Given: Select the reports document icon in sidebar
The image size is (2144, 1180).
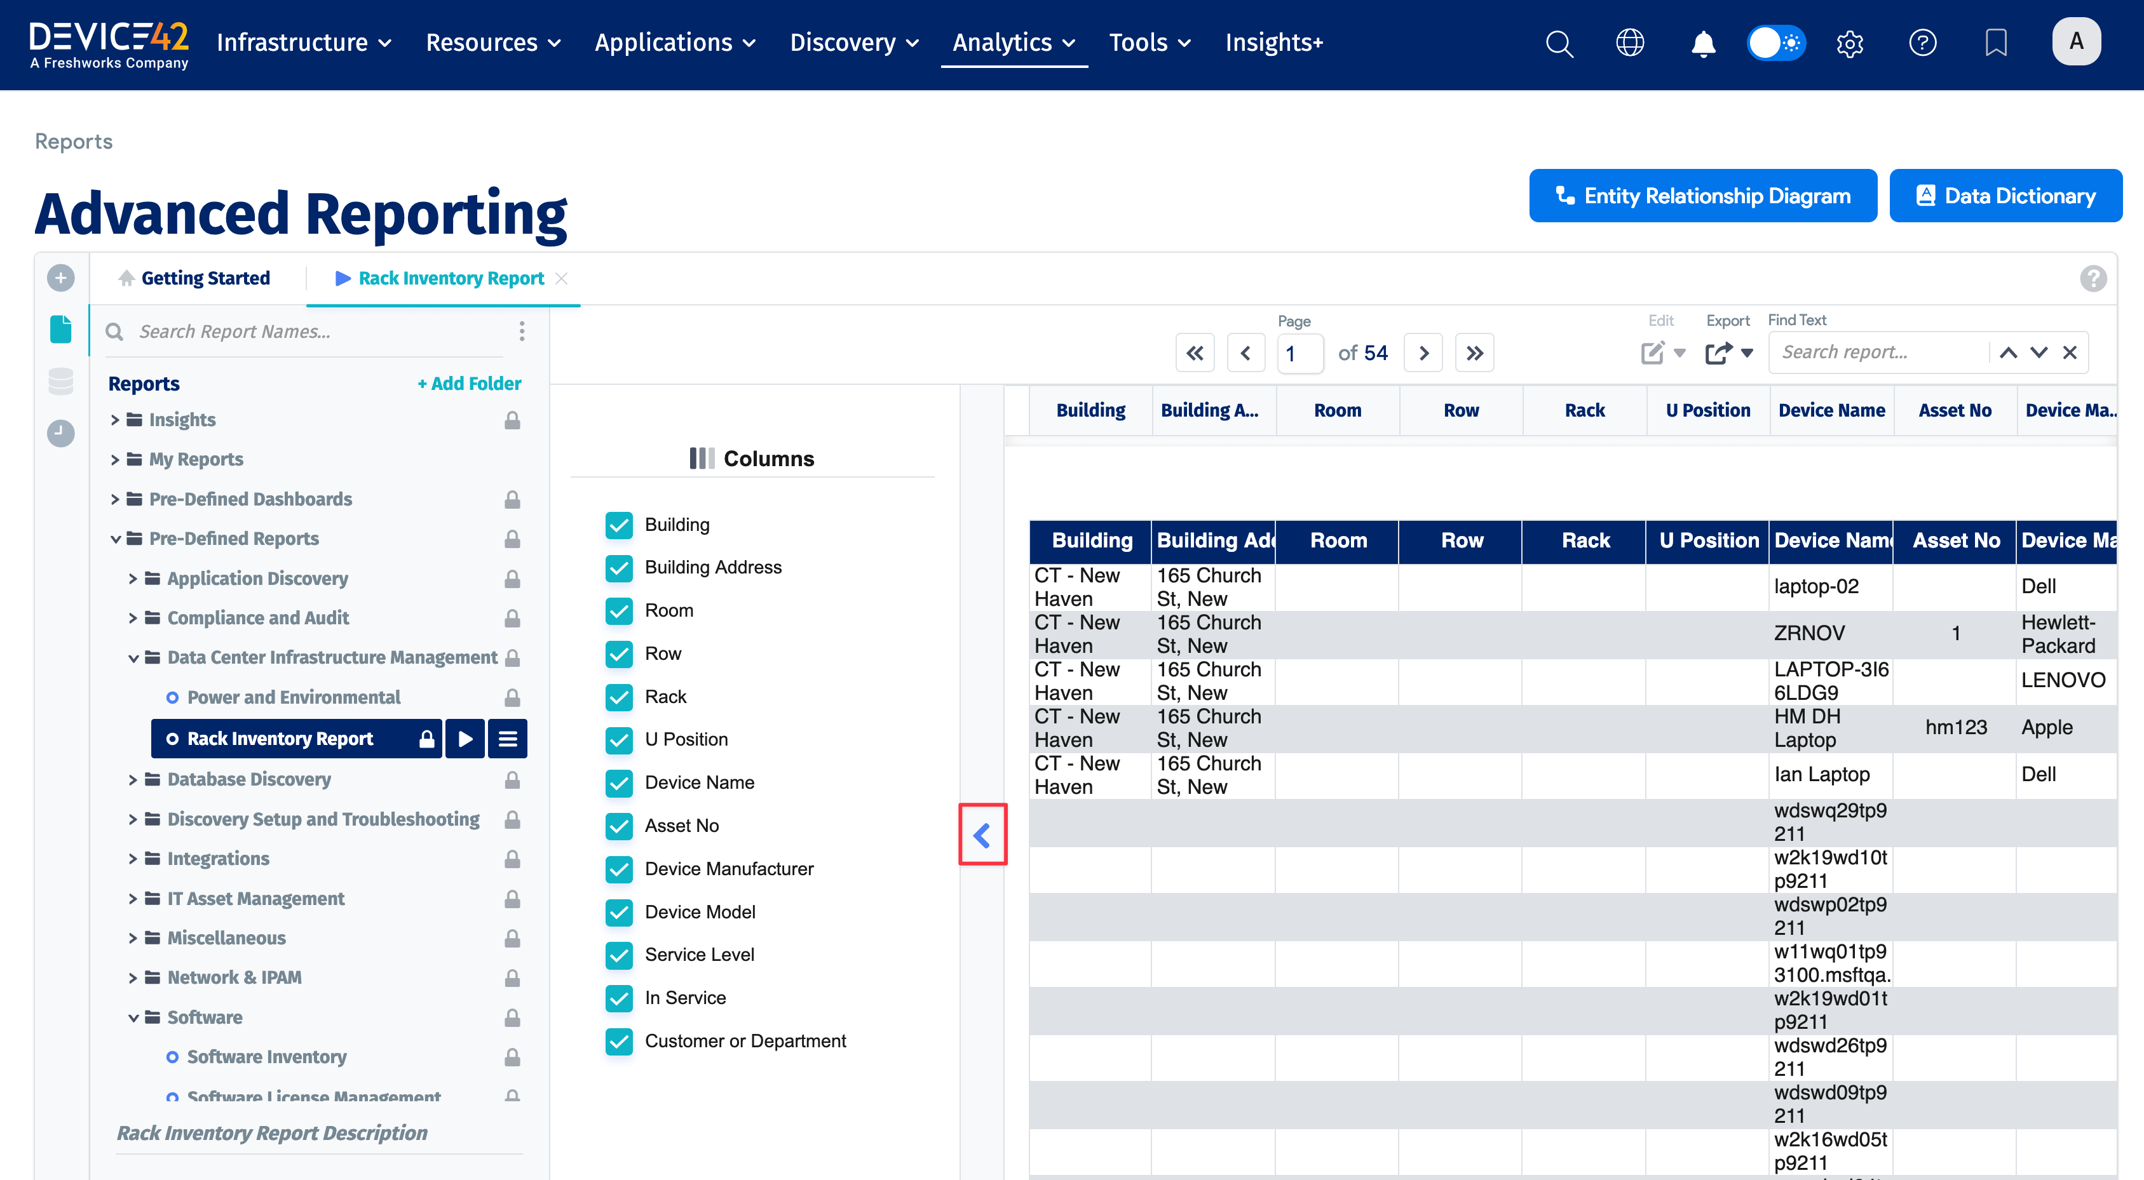Looking at the screenshot, I should click(61, 330).
